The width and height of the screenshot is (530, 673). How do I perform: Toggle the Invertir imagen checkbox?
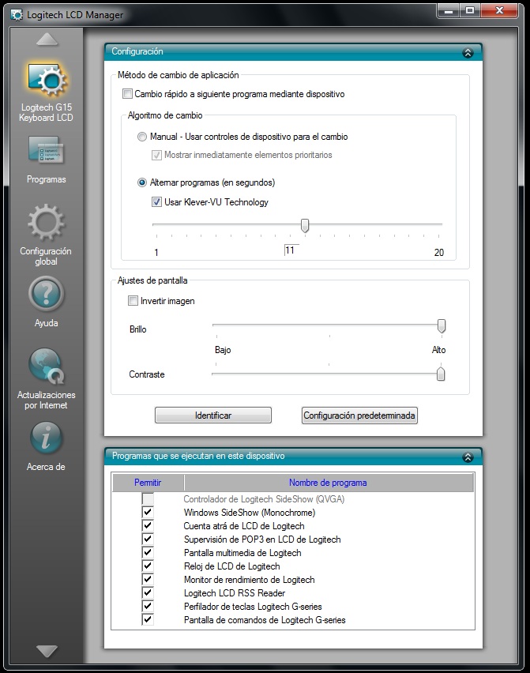[x=133, y=301]
